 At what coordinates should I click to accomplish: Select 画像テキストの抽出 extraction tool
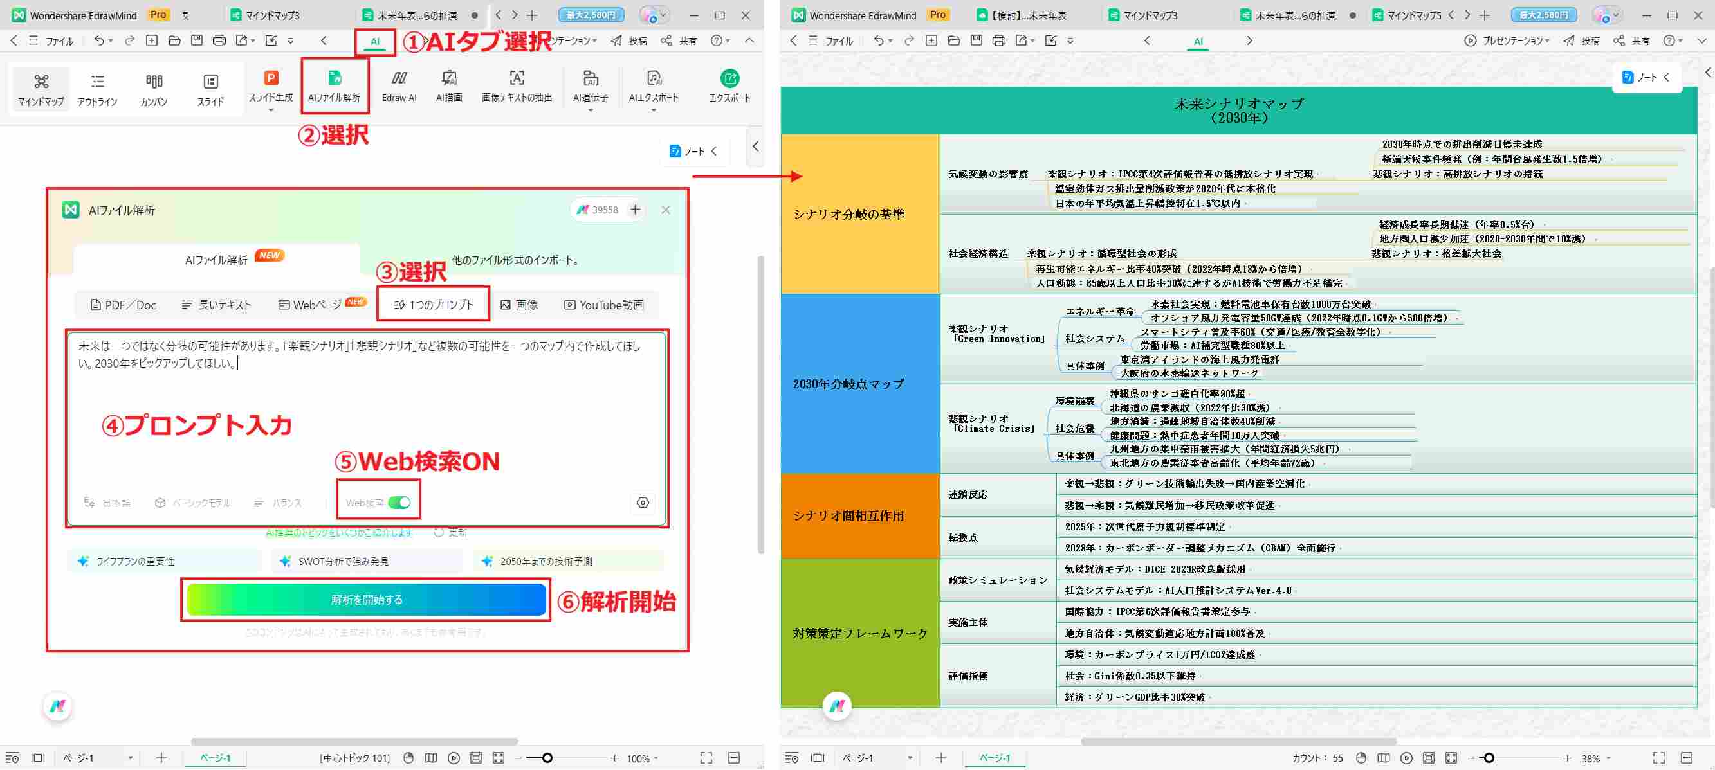point(517,86)
